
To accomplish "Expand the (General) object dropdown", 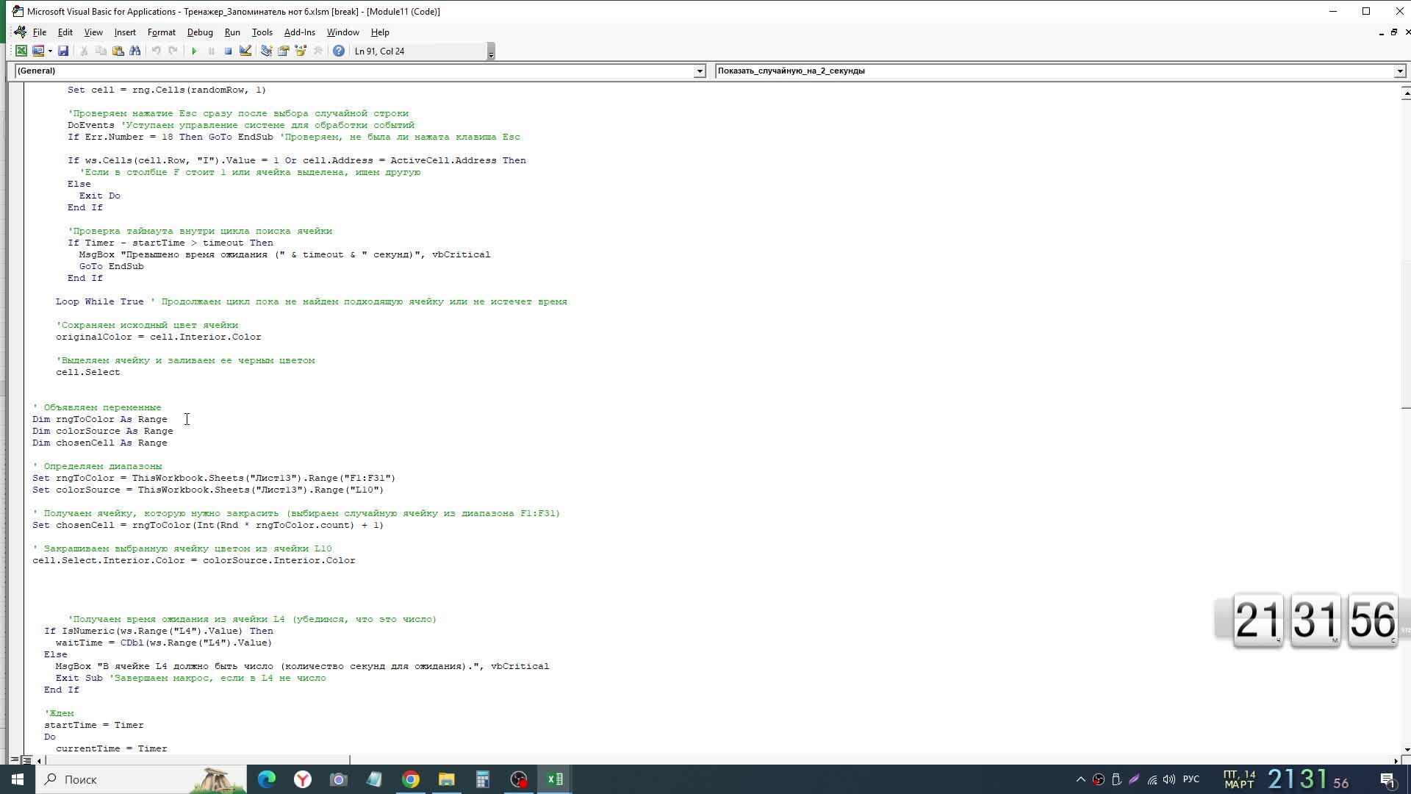I will 700,71.
